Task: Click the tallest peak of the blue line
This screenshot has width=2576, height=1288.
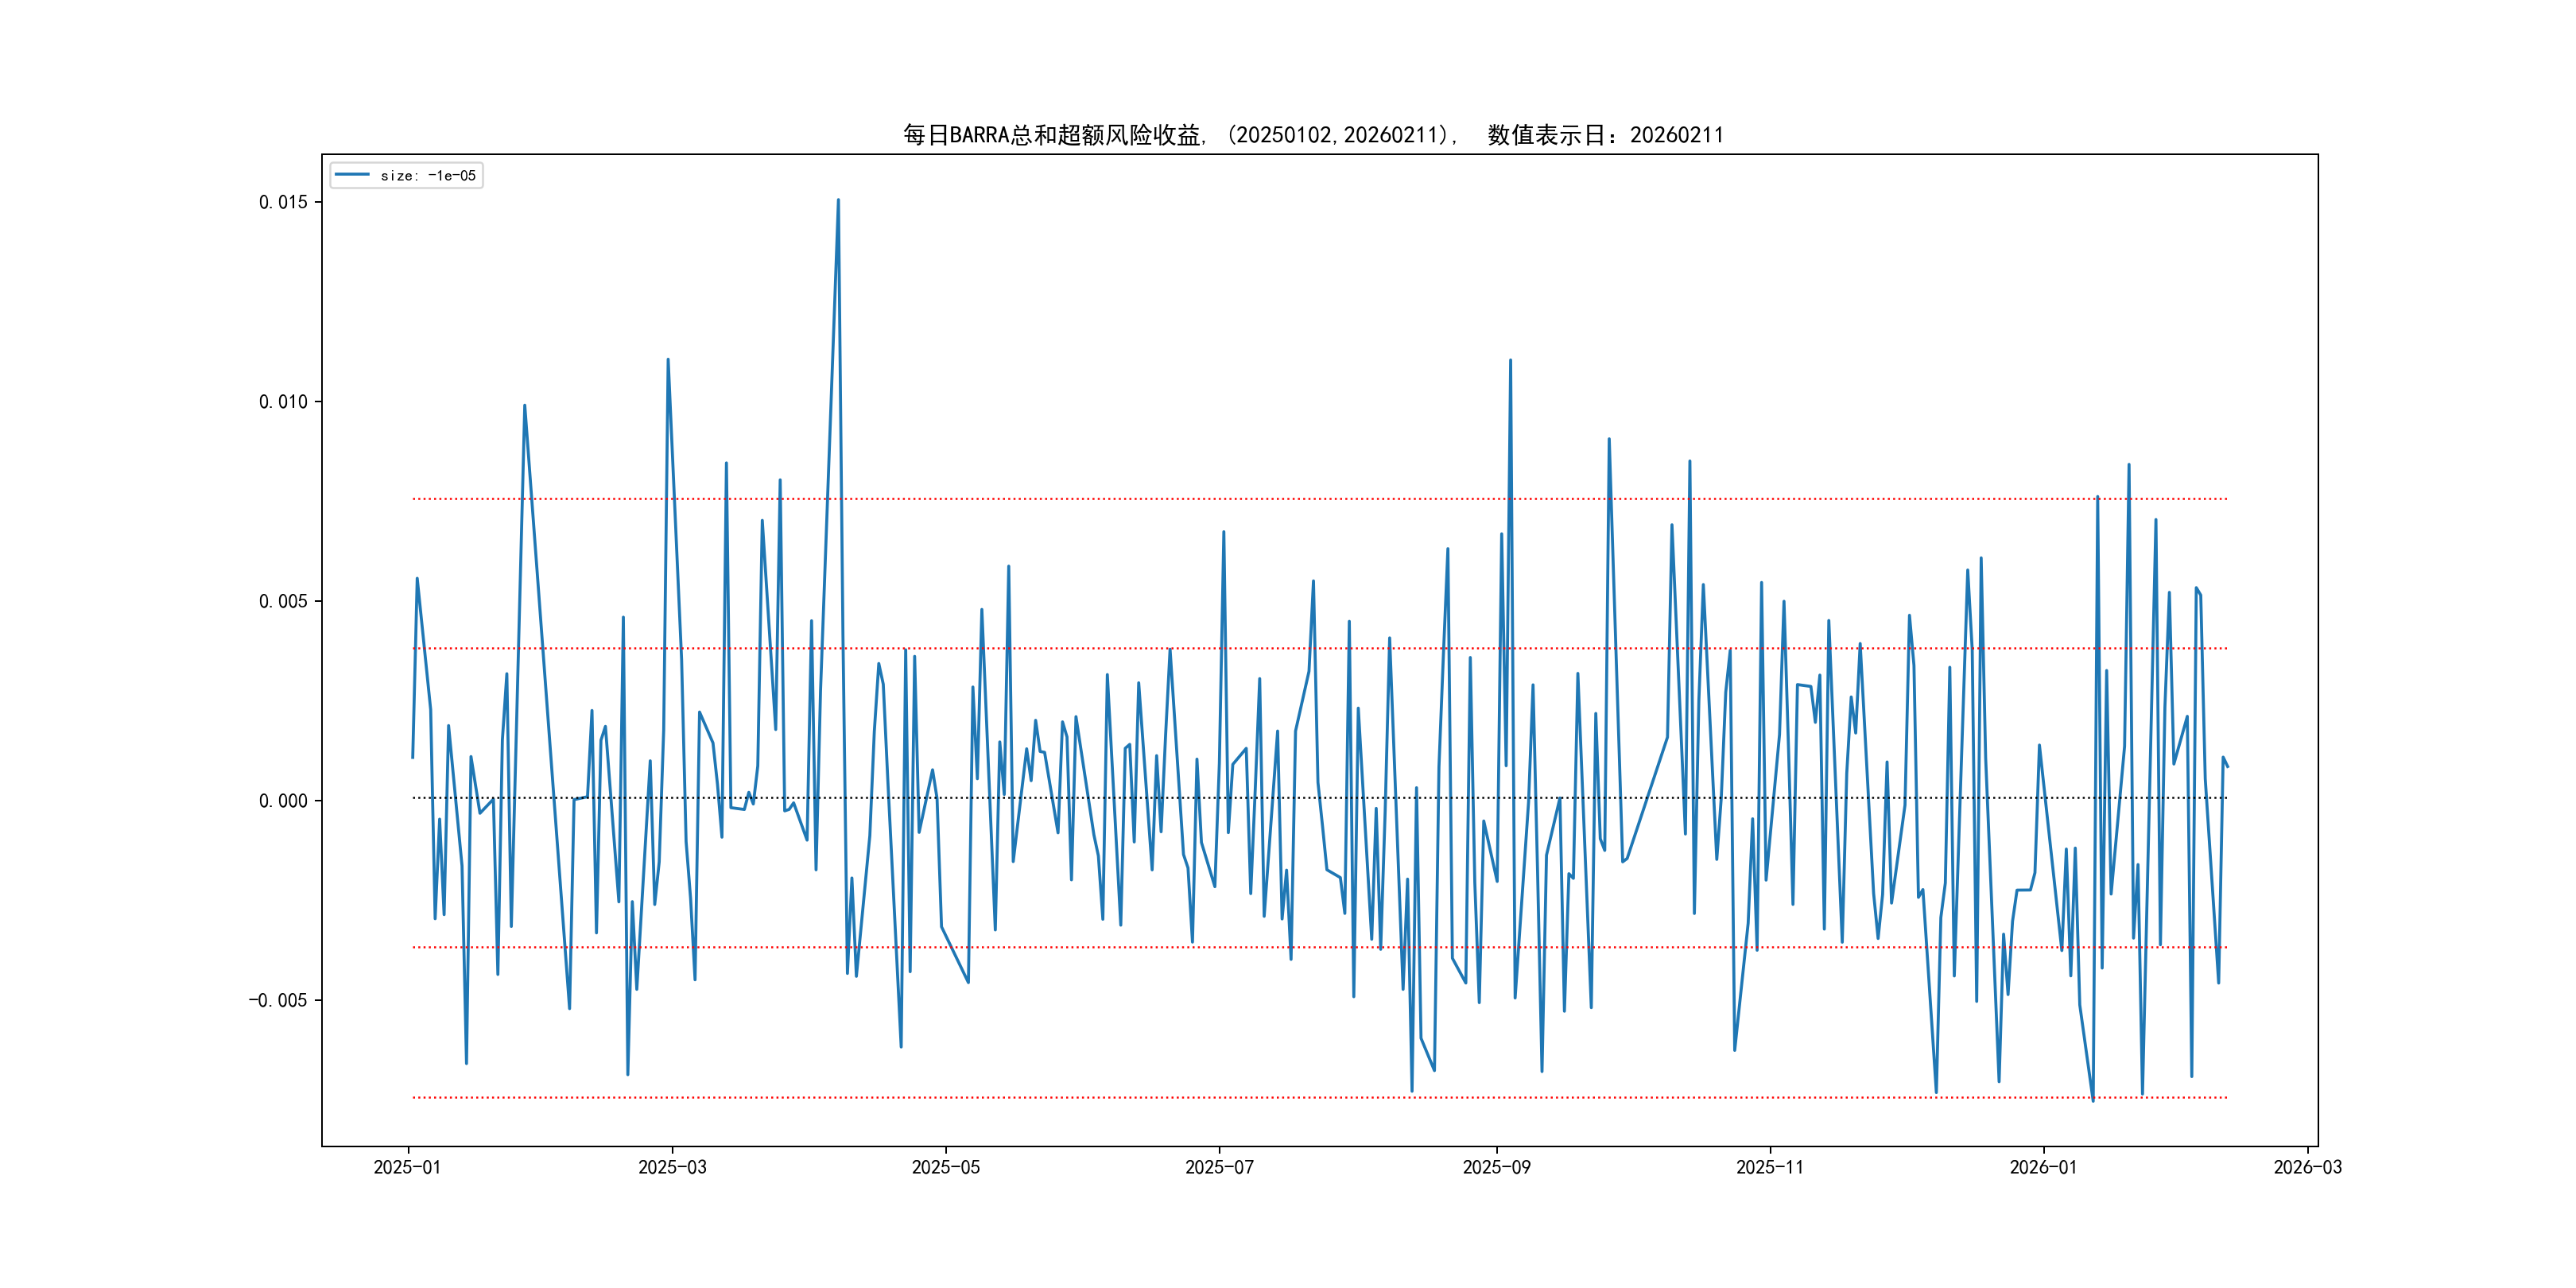Action: click(838, 201)
